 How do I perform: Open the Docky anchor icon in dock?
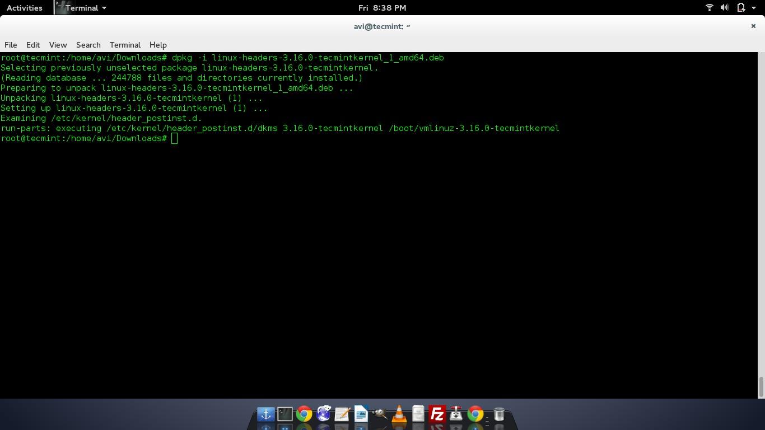point(265,414)
